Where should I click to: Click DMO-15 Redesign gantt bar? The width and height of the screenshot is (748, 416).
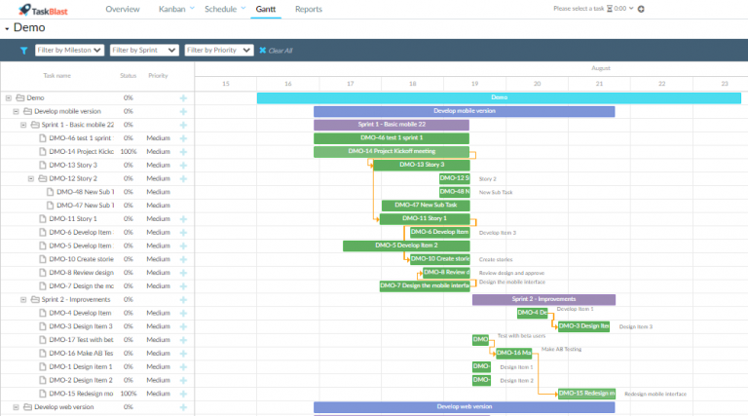pyautogui.click(x=586, y=394)
